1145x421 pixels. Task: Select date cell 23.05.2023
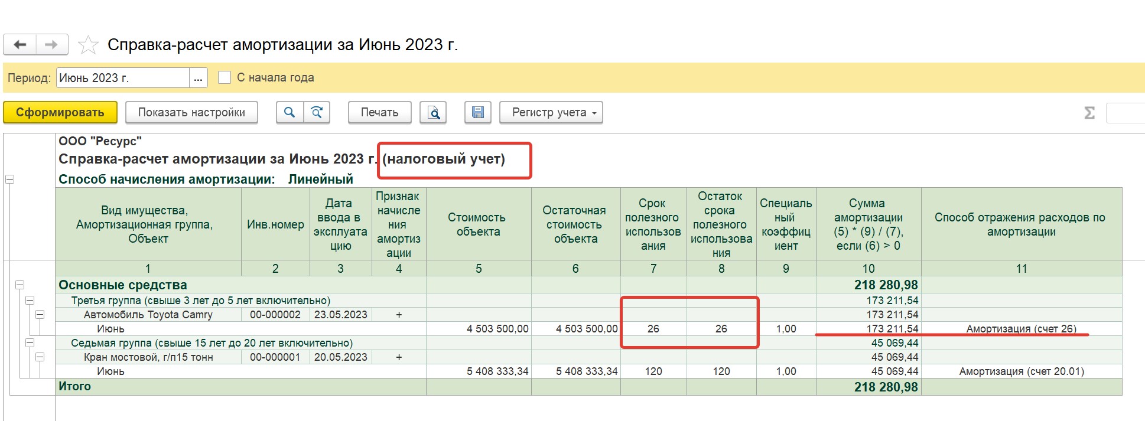[x=341, y=315]
